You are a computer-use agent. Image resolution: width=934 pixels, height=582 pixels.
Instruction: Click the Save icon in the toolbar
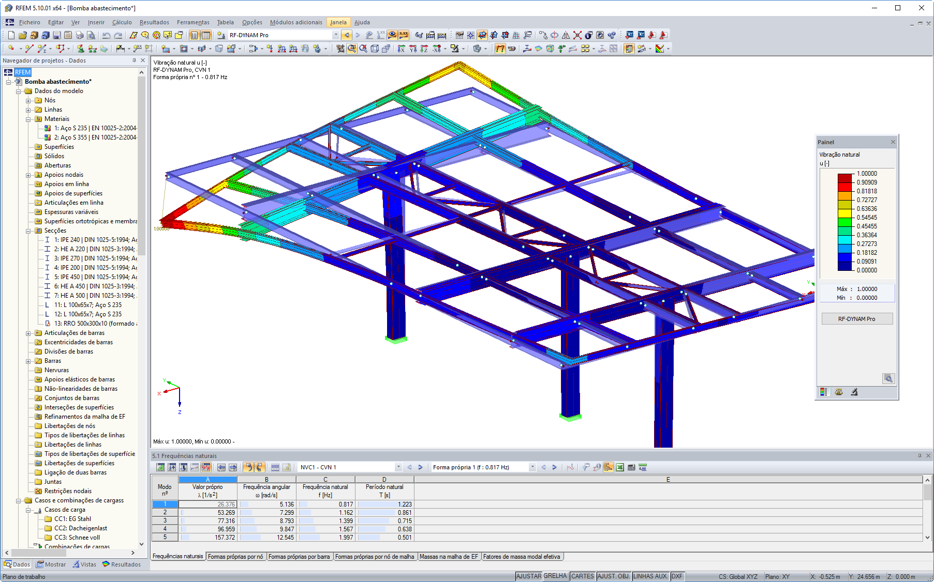tap(56, 35)
